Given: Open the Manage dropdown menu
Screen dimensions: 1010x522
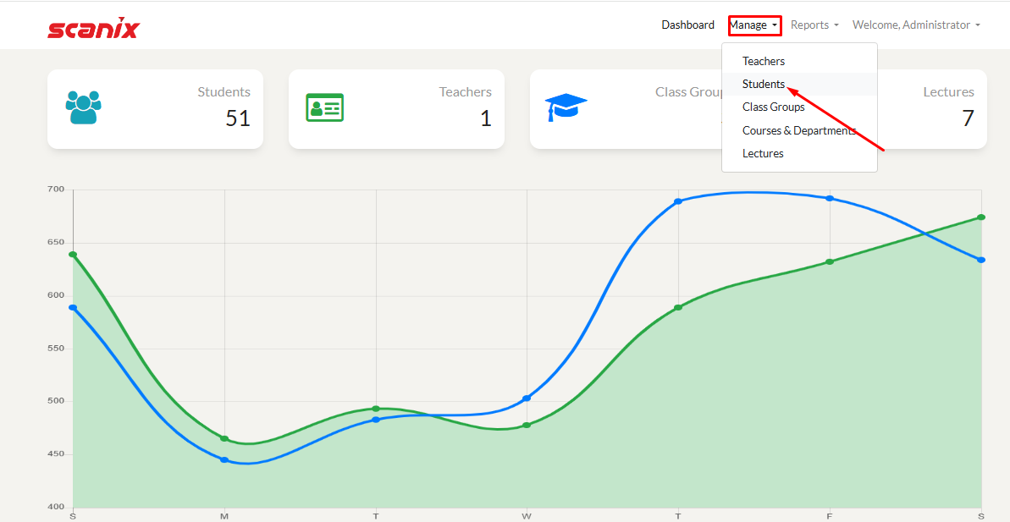Looking at the screenshot, I should pos(753,25).
